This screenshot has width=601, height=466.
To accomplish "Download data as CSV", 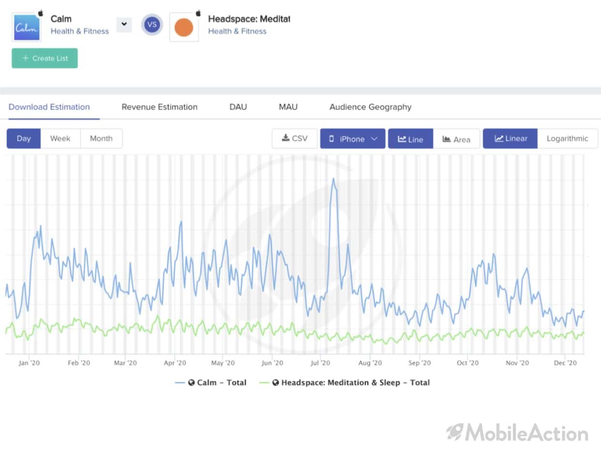I will coord(295,139).
